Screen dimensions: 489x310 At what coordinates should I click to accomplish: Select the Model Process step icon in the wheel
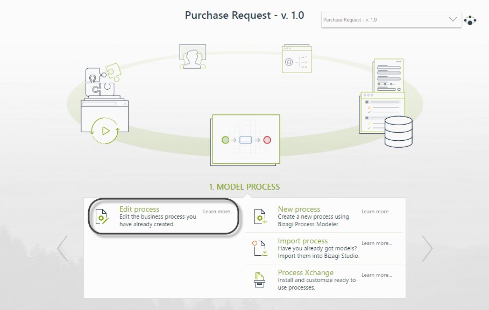tap(245, 140)
